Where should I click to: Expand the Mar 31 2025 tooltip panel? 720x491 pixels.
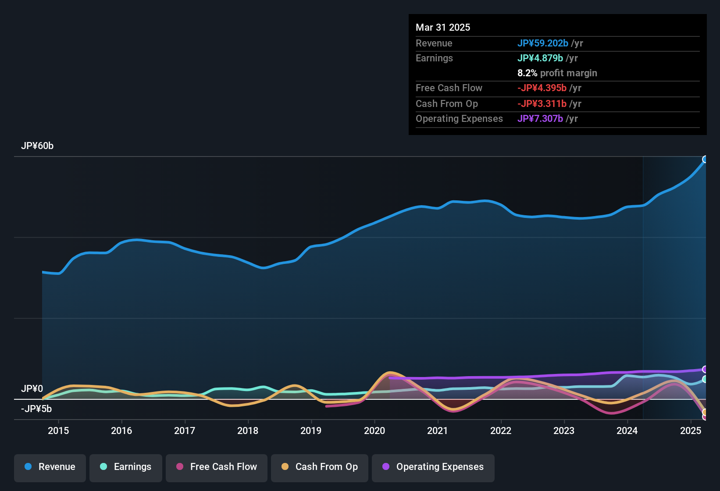point(443,27)
